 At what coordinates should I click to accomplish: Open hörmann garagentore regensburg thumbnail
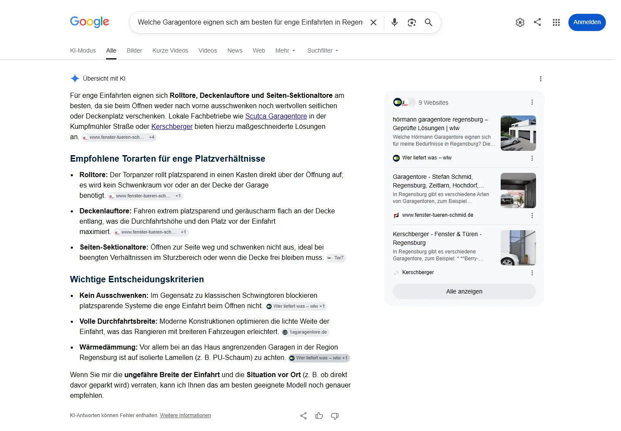pyautogui.click(x=518, y=133)
